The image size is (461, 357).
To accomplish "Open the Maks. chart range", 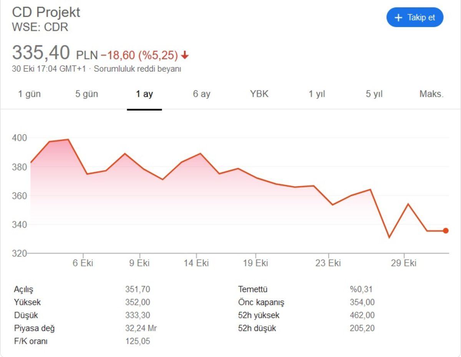I will click(x=431, y=94).
